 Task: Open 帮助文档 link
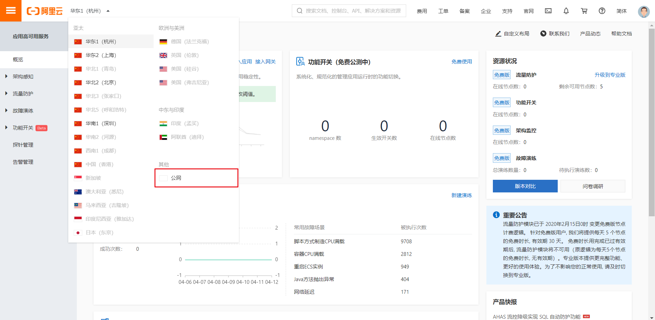pyautogui.click(x=622, y=34)
